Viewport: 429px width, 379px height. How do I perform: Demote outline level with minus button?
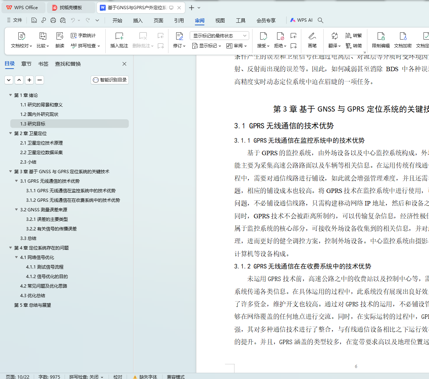[x=39, y=80]
